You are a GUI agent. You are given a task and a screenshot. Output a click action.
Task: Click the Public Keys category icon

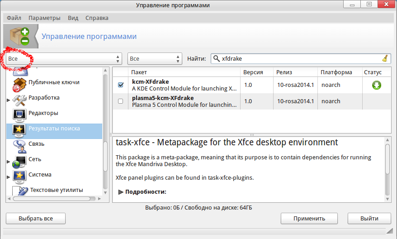[19, 83]
